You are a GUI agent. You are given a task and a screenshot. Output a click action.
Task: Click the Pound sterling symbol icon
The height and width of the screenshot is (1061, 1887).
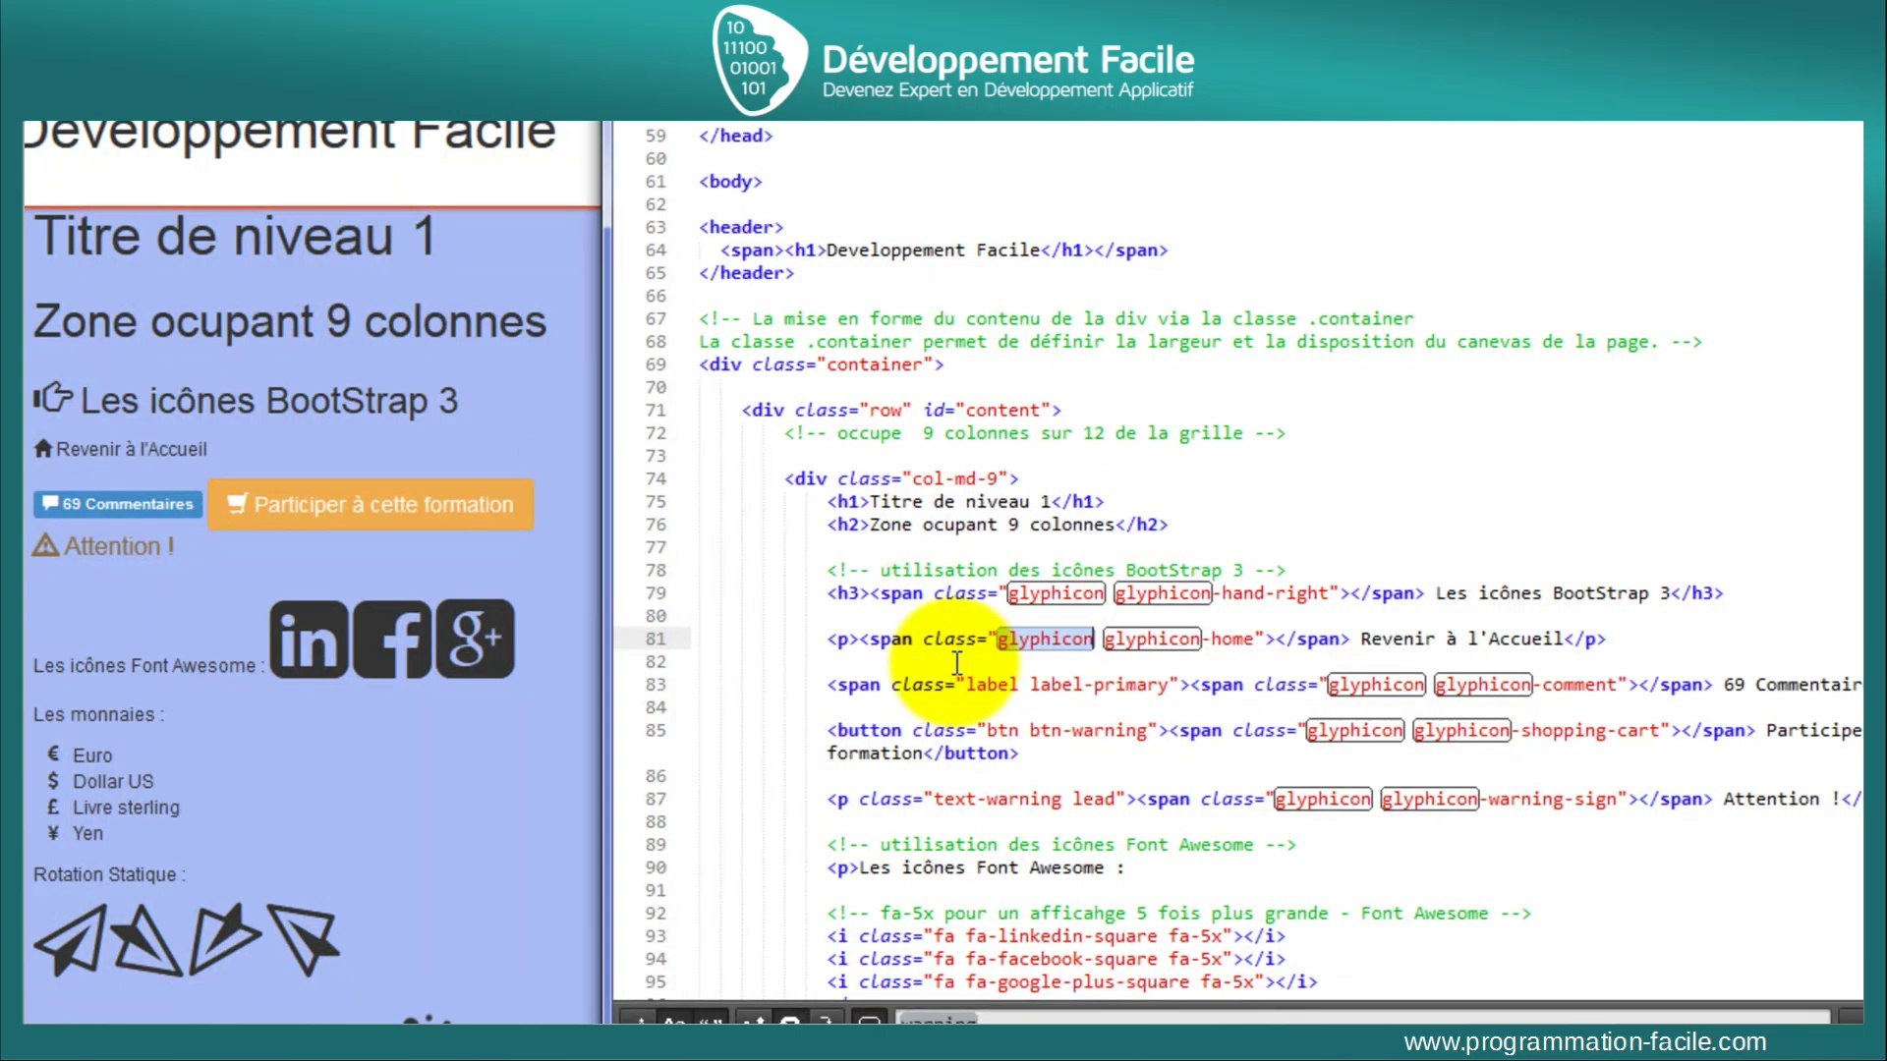point(53,807)
